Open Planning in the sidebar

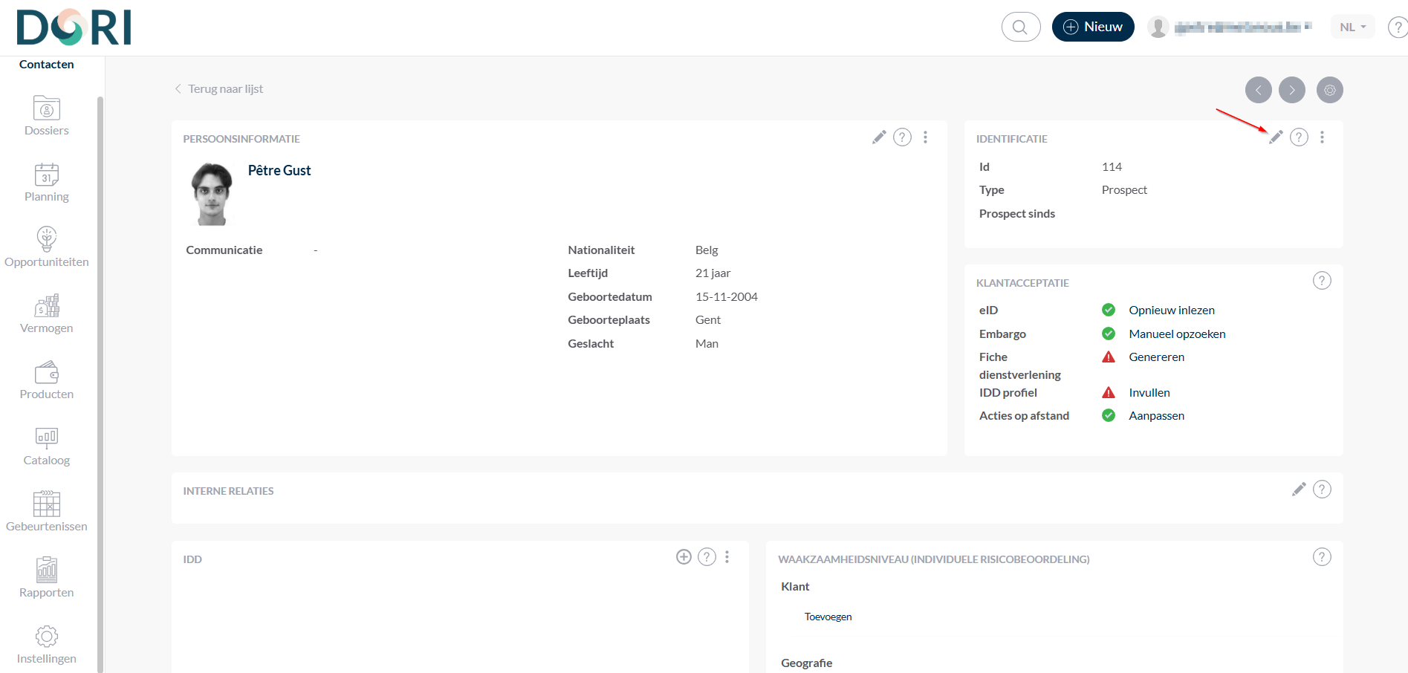pos(47,182)
